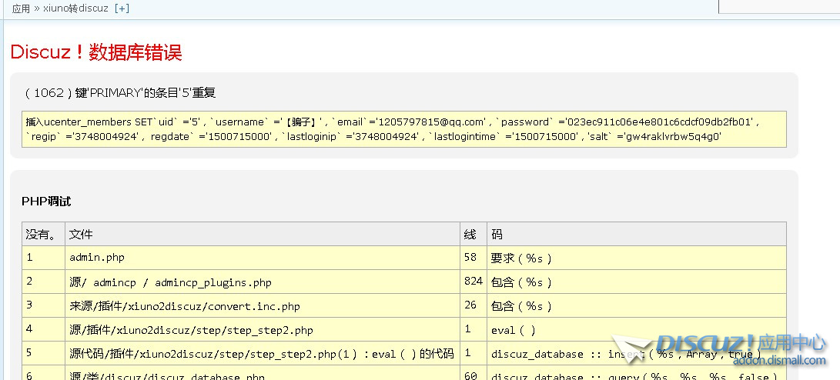This screenshot has width=840, height=380.
Task: Select the 要求(%s) code cell
Action: coord(637,258)
